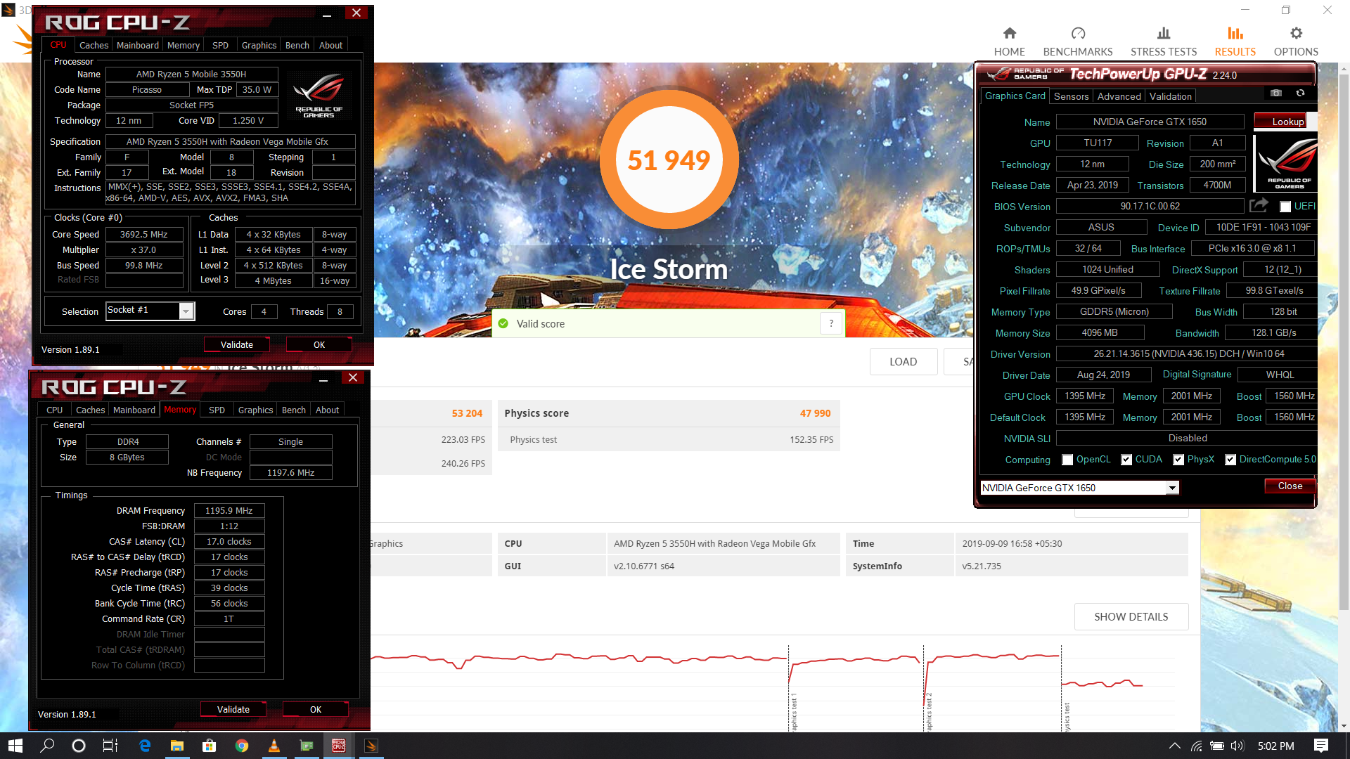Click OK in bottom CPU-Z memory window
The image size is (1350, 759).
pyautogui.click(x=315, y=709)
